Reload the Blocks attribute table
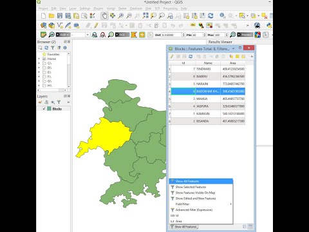The image size is (309, 232). point(191,57)
